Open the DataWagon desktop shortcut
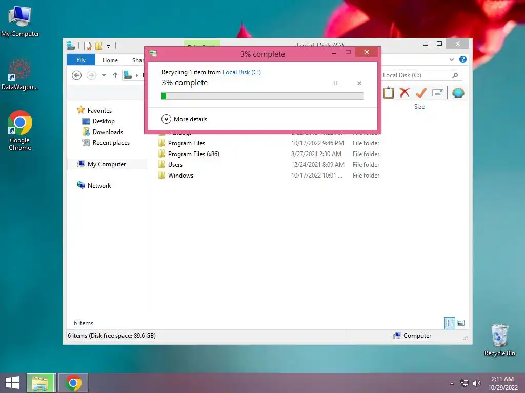The height and width of the screenshot is (393, 525). tap(20, 74)
